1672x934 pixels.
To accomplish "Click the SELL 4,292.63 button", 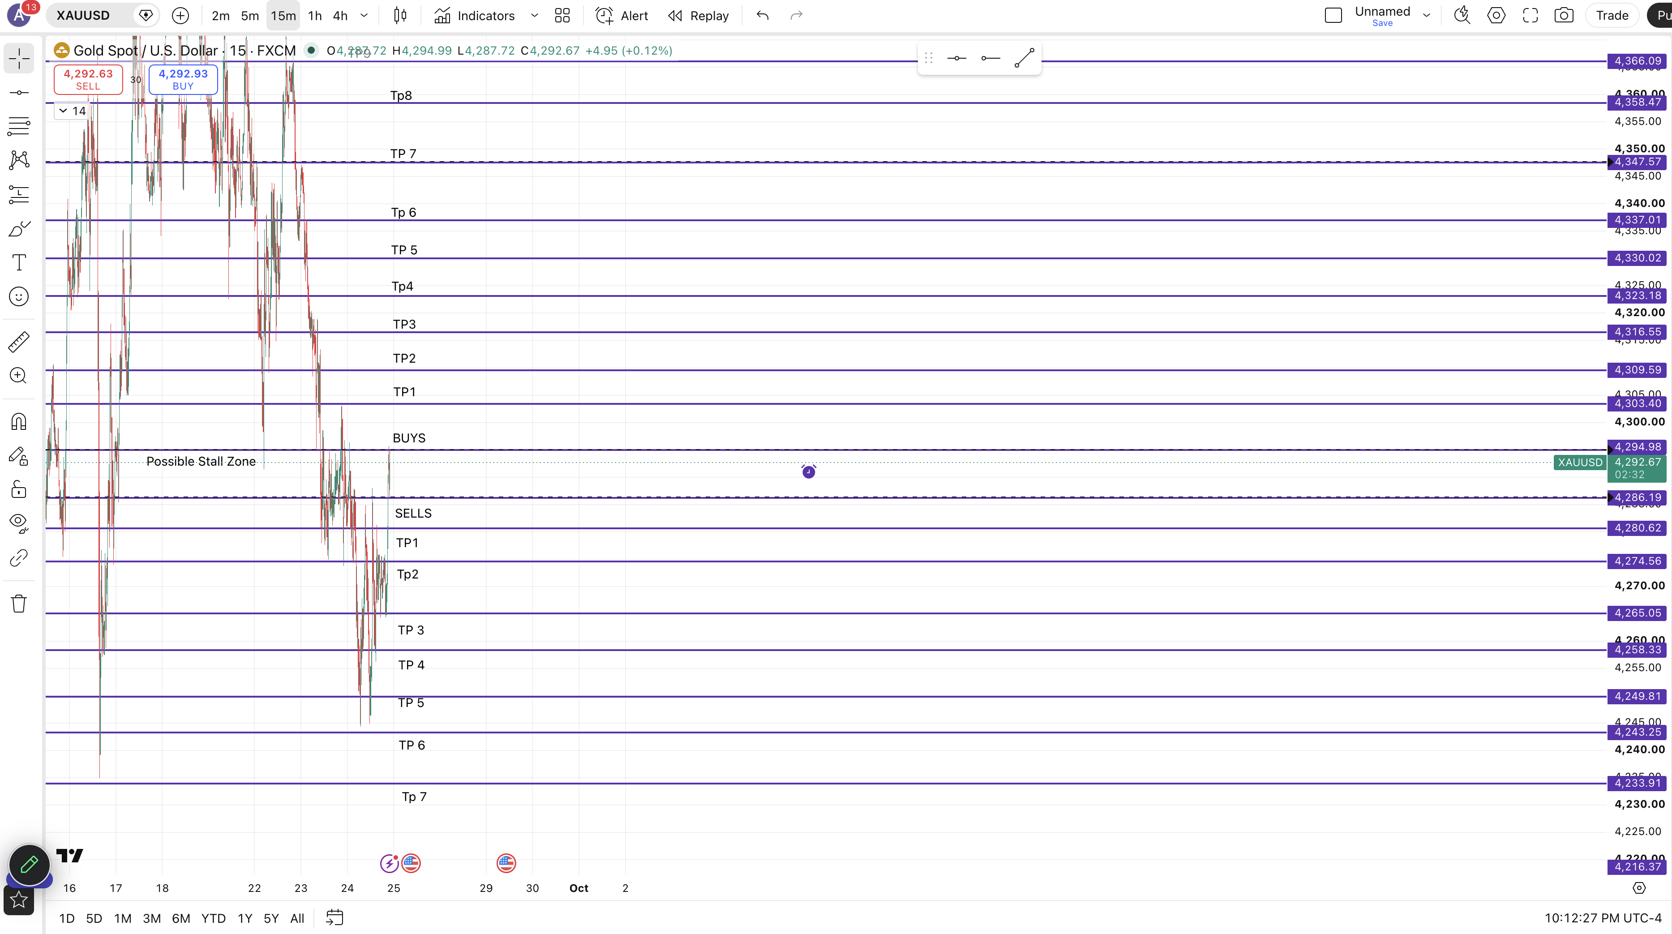I will click(x=88, y=79).
